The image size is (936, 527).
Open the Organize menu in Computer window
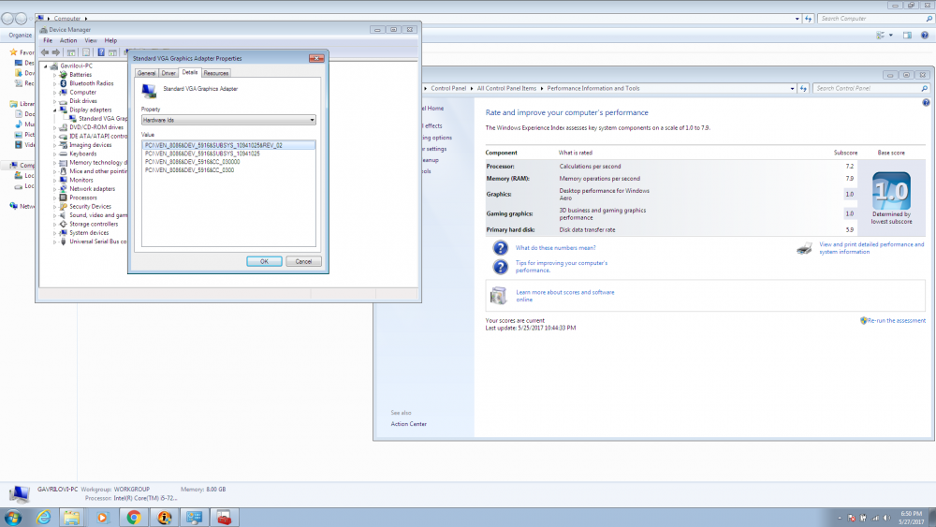[x=21, y=36]
